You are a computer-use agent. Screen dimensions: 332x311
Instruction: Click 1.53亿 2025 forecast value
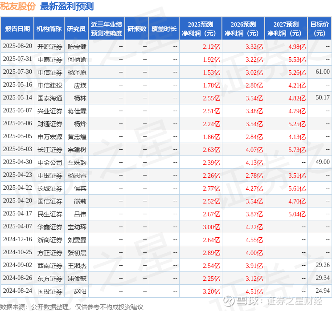[x=212, y=72]
